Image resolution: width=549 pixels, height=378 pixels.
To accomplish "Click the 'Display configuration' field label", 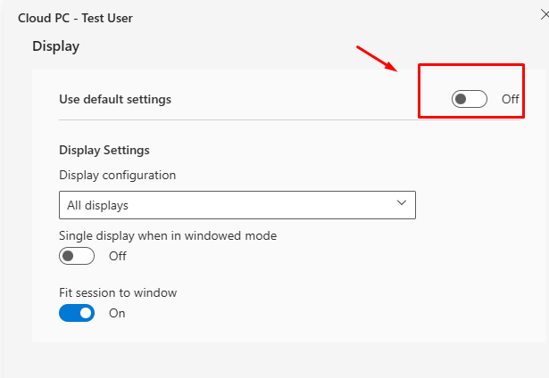I will (x=117, y=175).
